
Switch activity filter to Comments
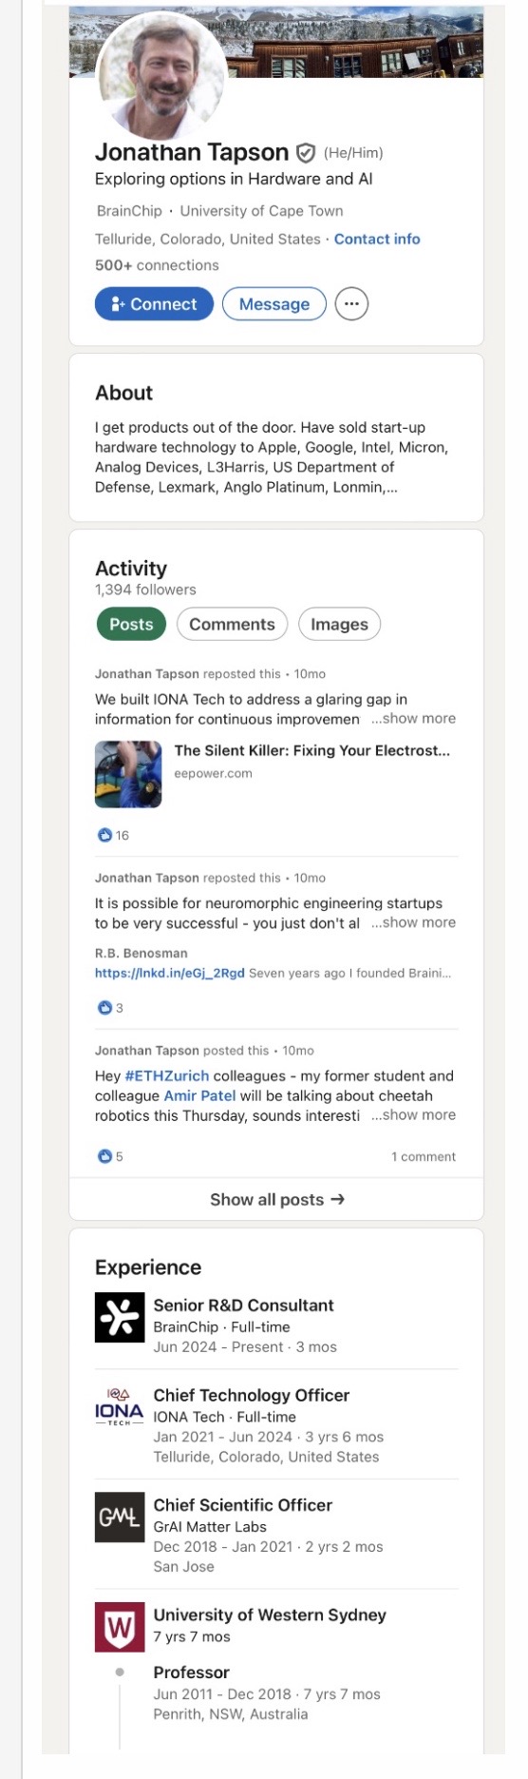click(x=232, y=625)
